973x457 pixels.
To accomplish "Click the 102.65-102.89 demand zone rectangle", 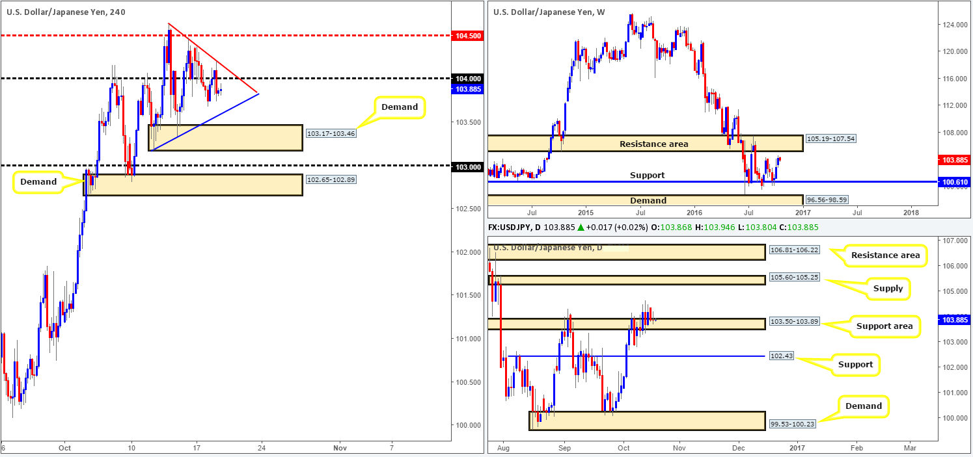I will click(x=193, y=185).
